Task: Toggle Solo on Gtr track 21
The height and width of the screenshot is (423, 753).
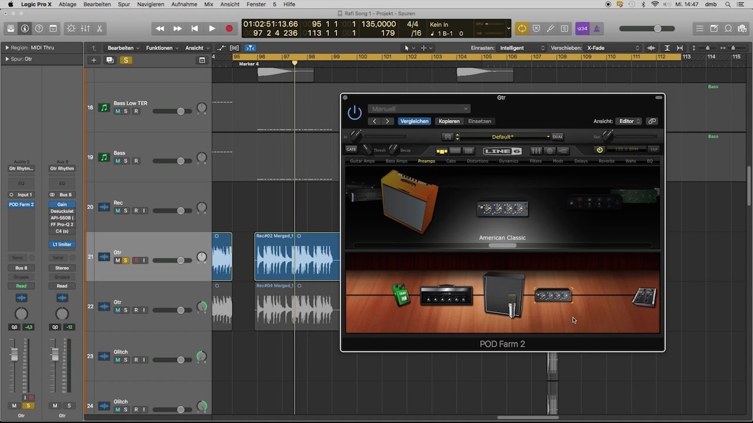Action: click(x=126, y=260)
